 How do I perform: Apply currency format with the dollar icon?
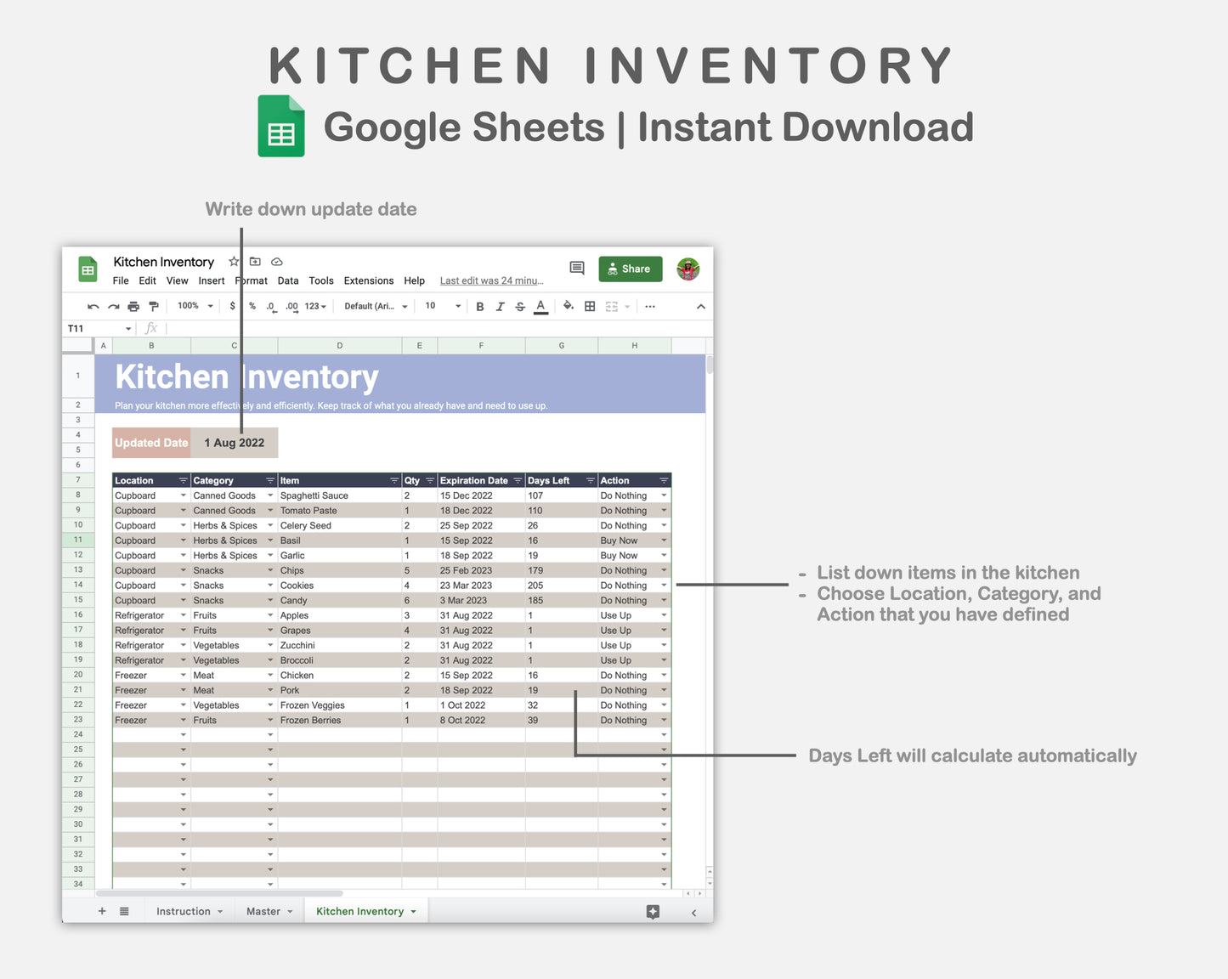(232, 306)
